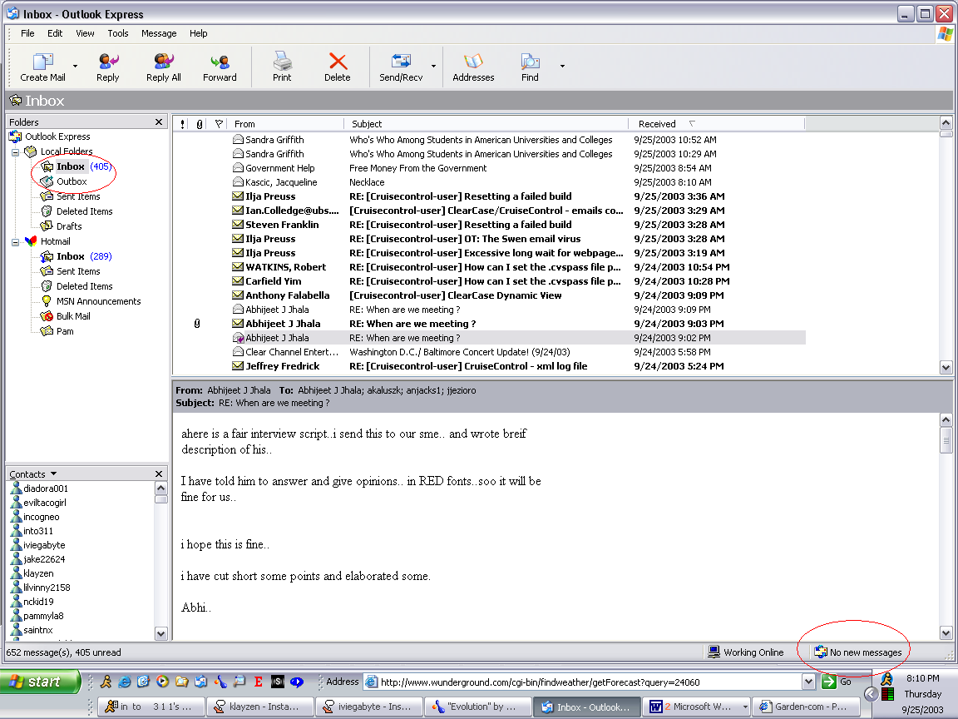This screenshot has width=958, height=719.
Task: Delete the selected message
Action: 338,67
